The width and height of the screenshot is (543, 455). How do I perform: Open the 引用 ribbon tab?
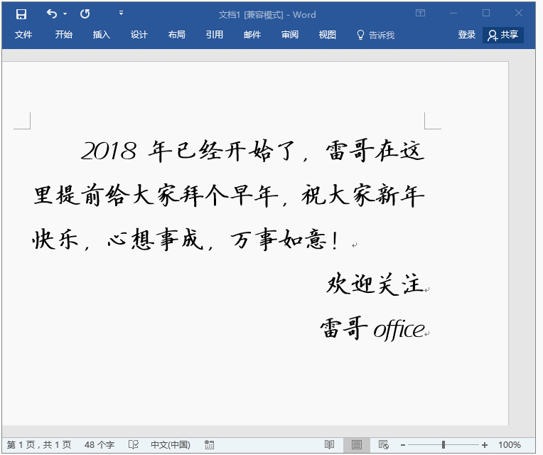(x=215, y=35)
